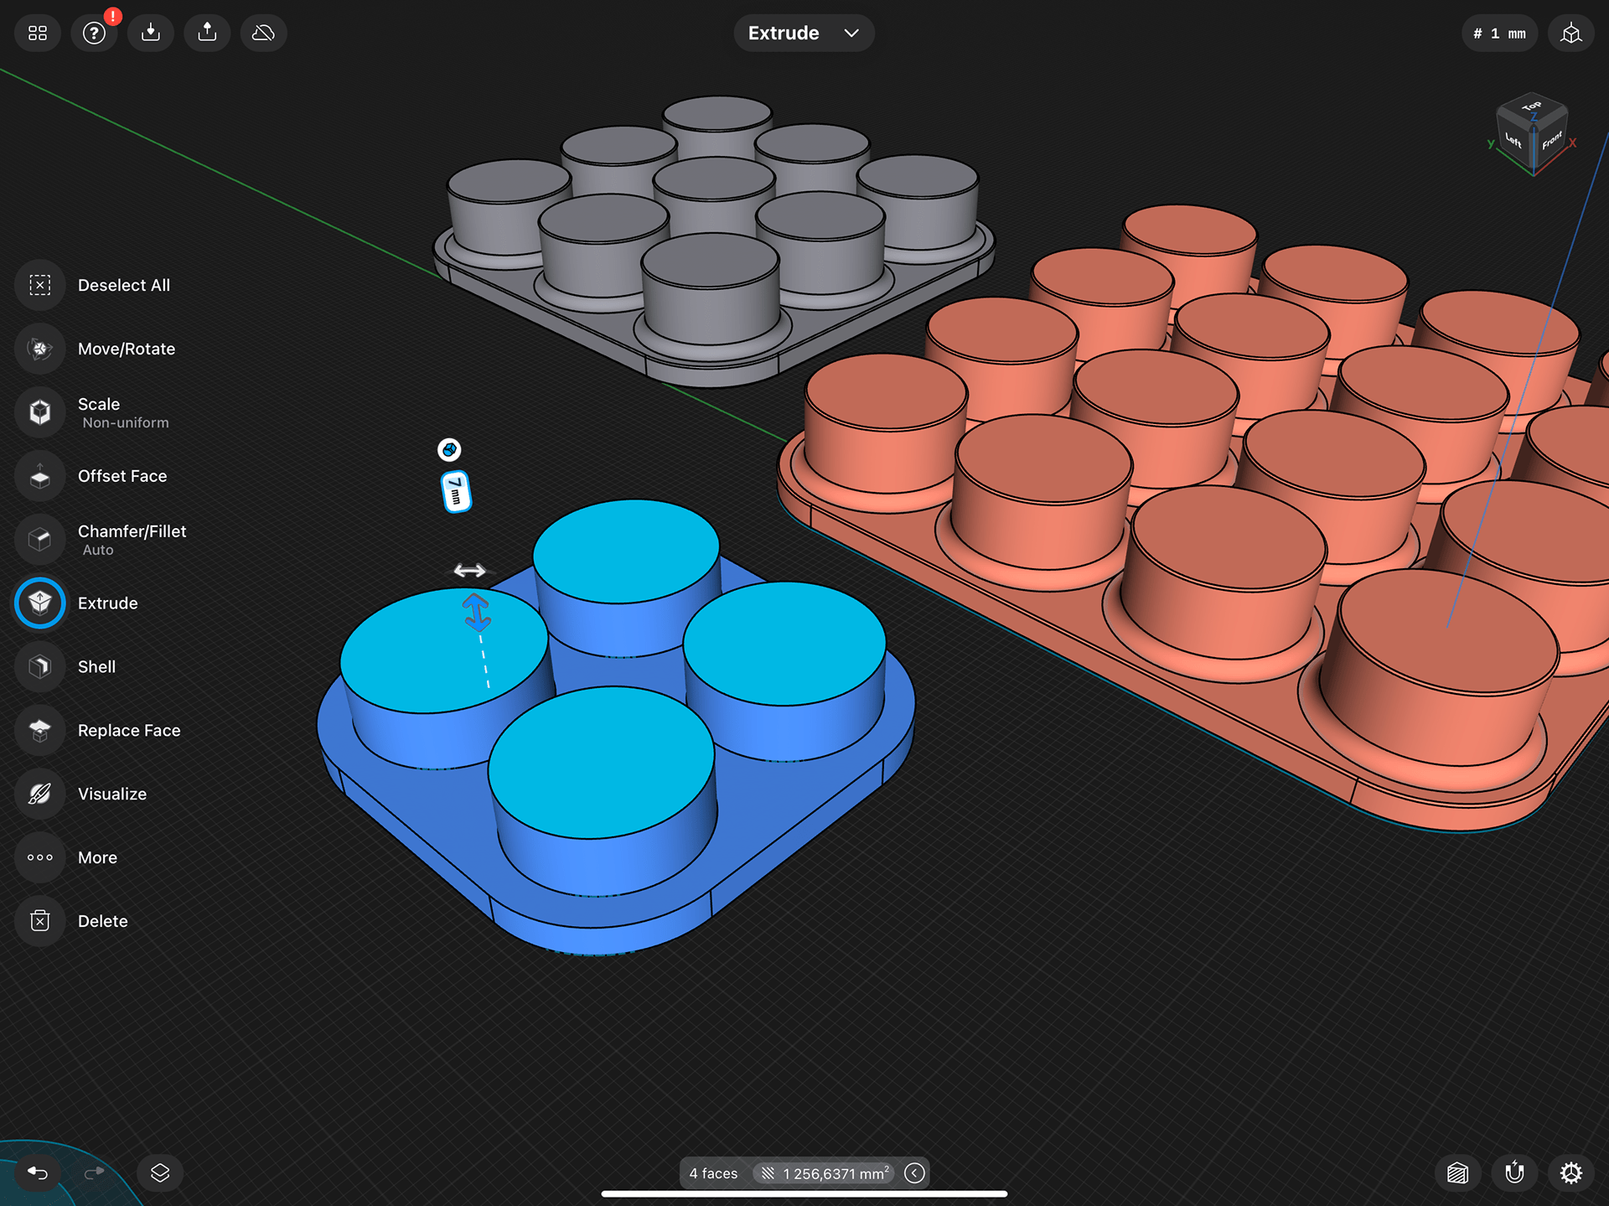
Task: Click the Delete button
Action: pos(40,921)
